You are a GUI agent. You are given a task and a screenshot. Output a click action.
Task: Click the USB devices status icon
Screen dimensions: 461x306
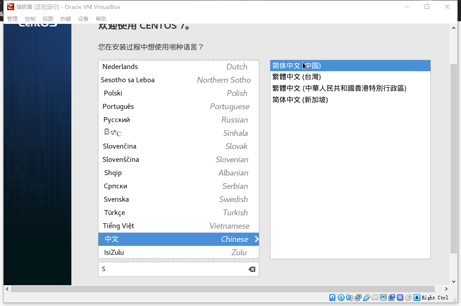366,298
